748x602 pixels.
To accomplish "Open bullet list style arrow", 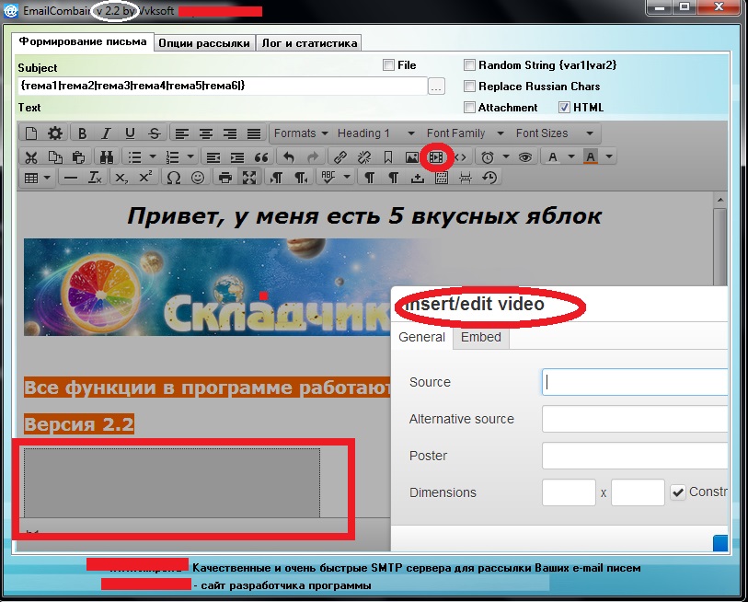I will pos(153,156).
